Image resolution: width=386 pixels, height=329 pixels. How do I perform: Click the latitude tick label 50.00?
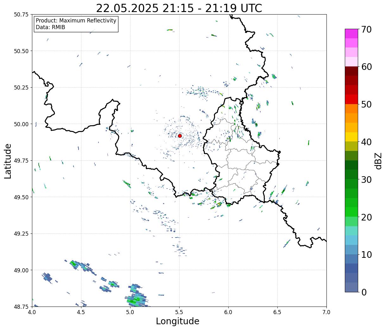(x=21, y=124)
